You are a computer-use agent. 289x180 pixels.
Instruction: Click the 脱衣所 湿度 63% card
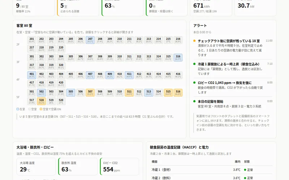pos(78,166)
